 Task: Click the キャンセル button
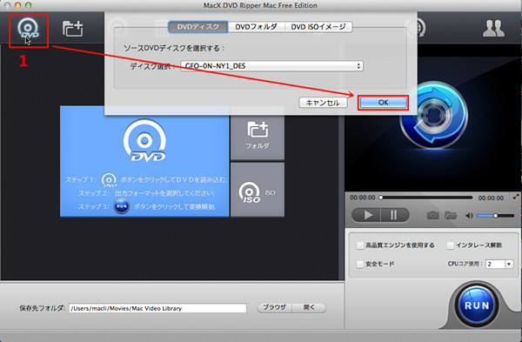coord(323,103)
